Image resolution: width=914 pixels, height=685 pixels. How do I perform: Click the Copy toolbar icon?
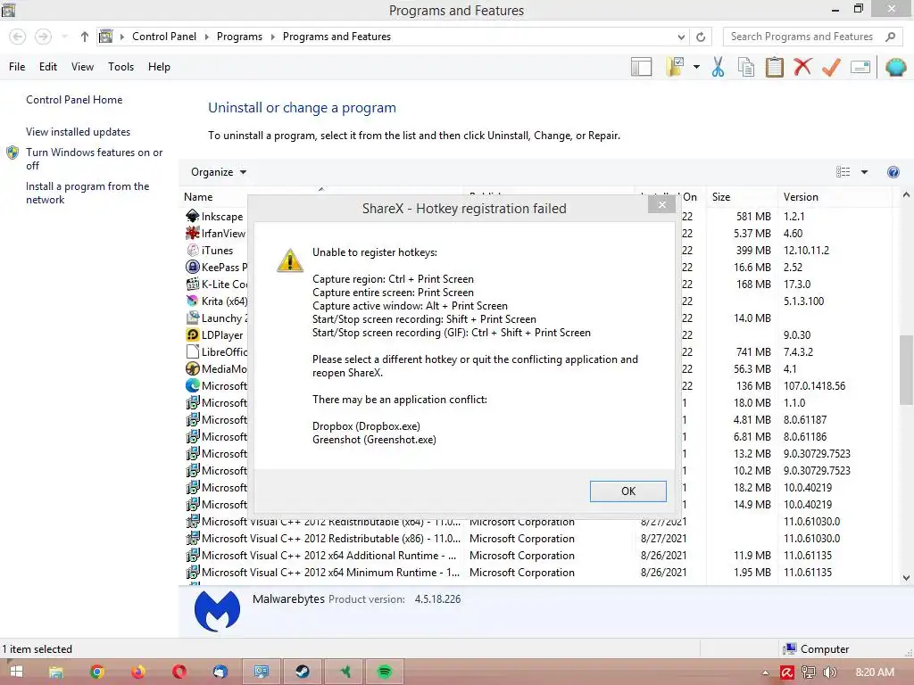(746, 67)
